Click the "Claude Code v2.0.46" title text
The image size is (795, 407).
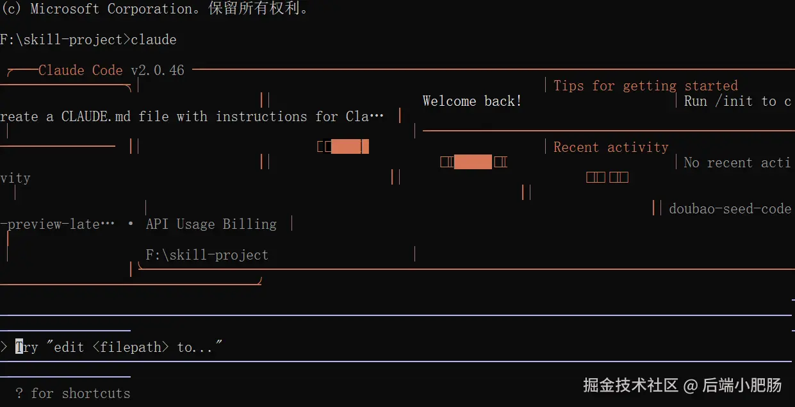(111, 71)
